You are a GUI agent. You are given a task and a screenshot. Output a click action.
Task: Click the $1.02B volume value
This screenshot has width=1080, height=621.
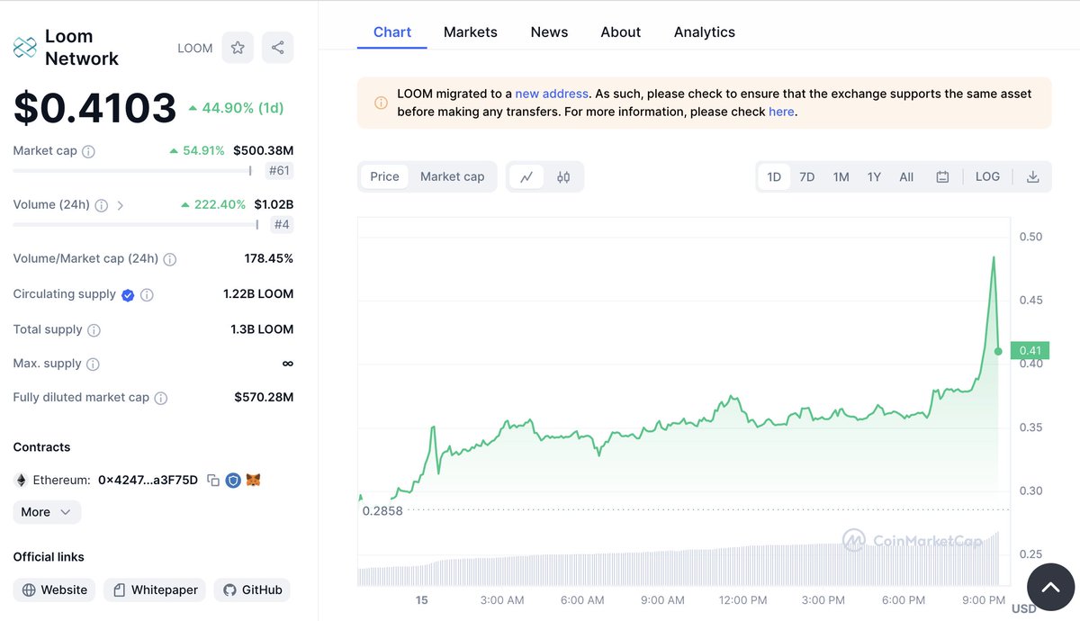click(274, 204)
